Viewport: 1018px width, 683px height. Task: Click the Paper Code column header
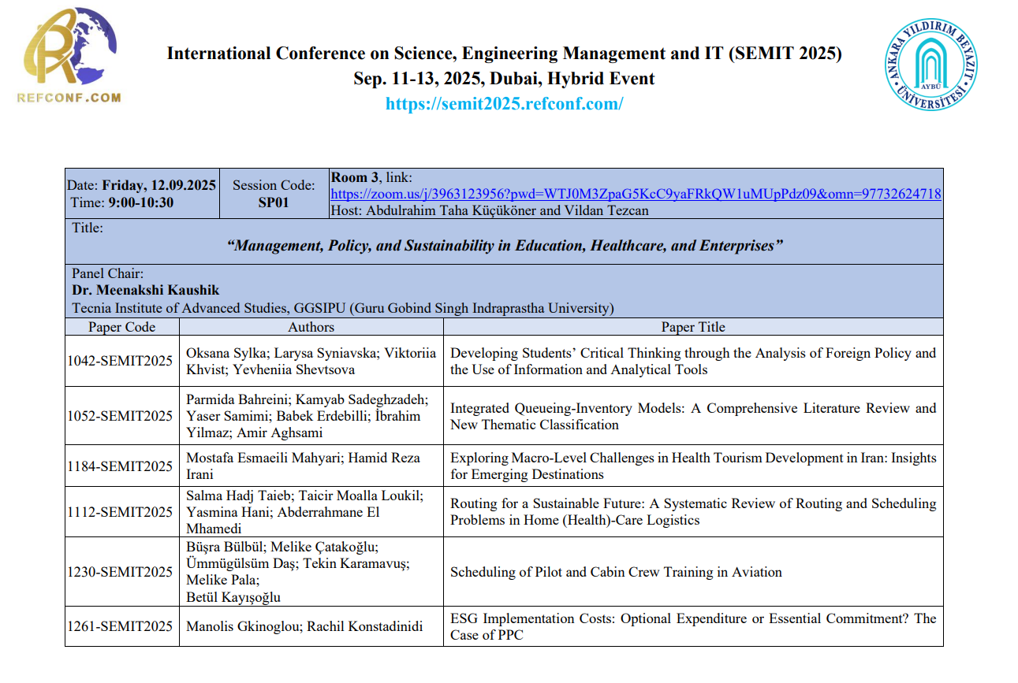pyautogui.click(x=121, y=327)
